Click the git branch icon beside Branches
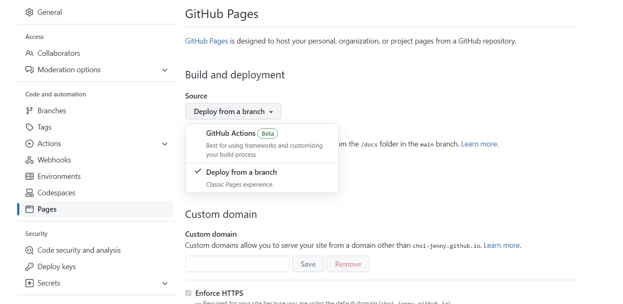This screenshot has height=304, width=623. [x=29, y=111]
